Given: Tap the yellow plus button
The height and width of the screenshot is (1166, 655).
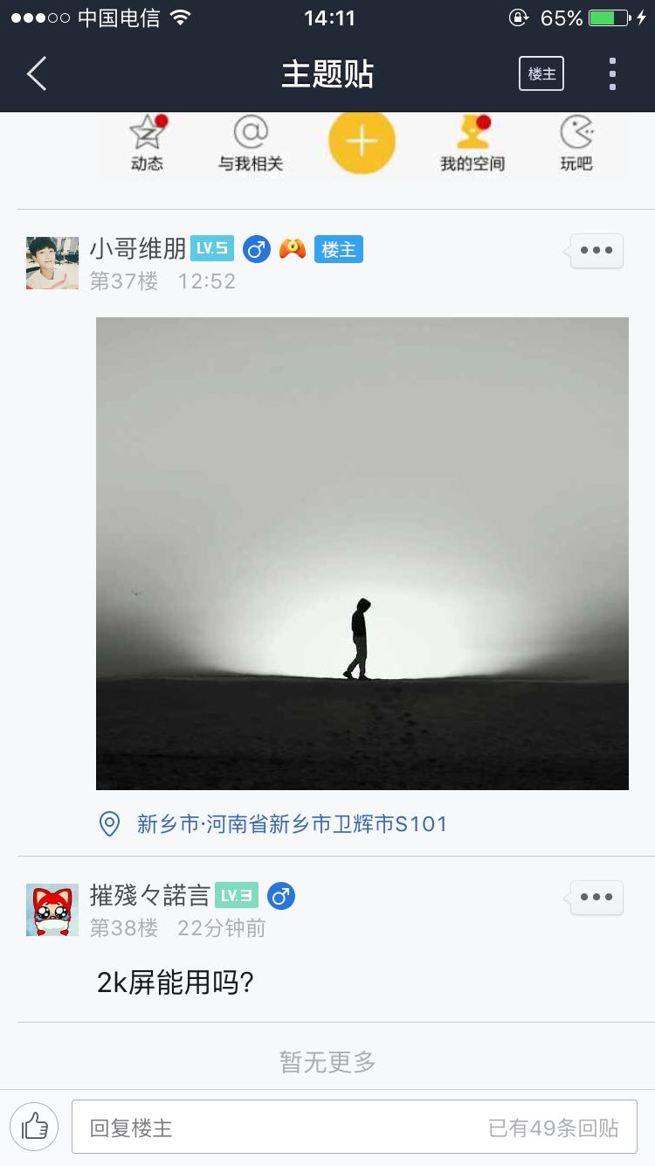Looking at the screenshot, I should [x=362, y=141].
